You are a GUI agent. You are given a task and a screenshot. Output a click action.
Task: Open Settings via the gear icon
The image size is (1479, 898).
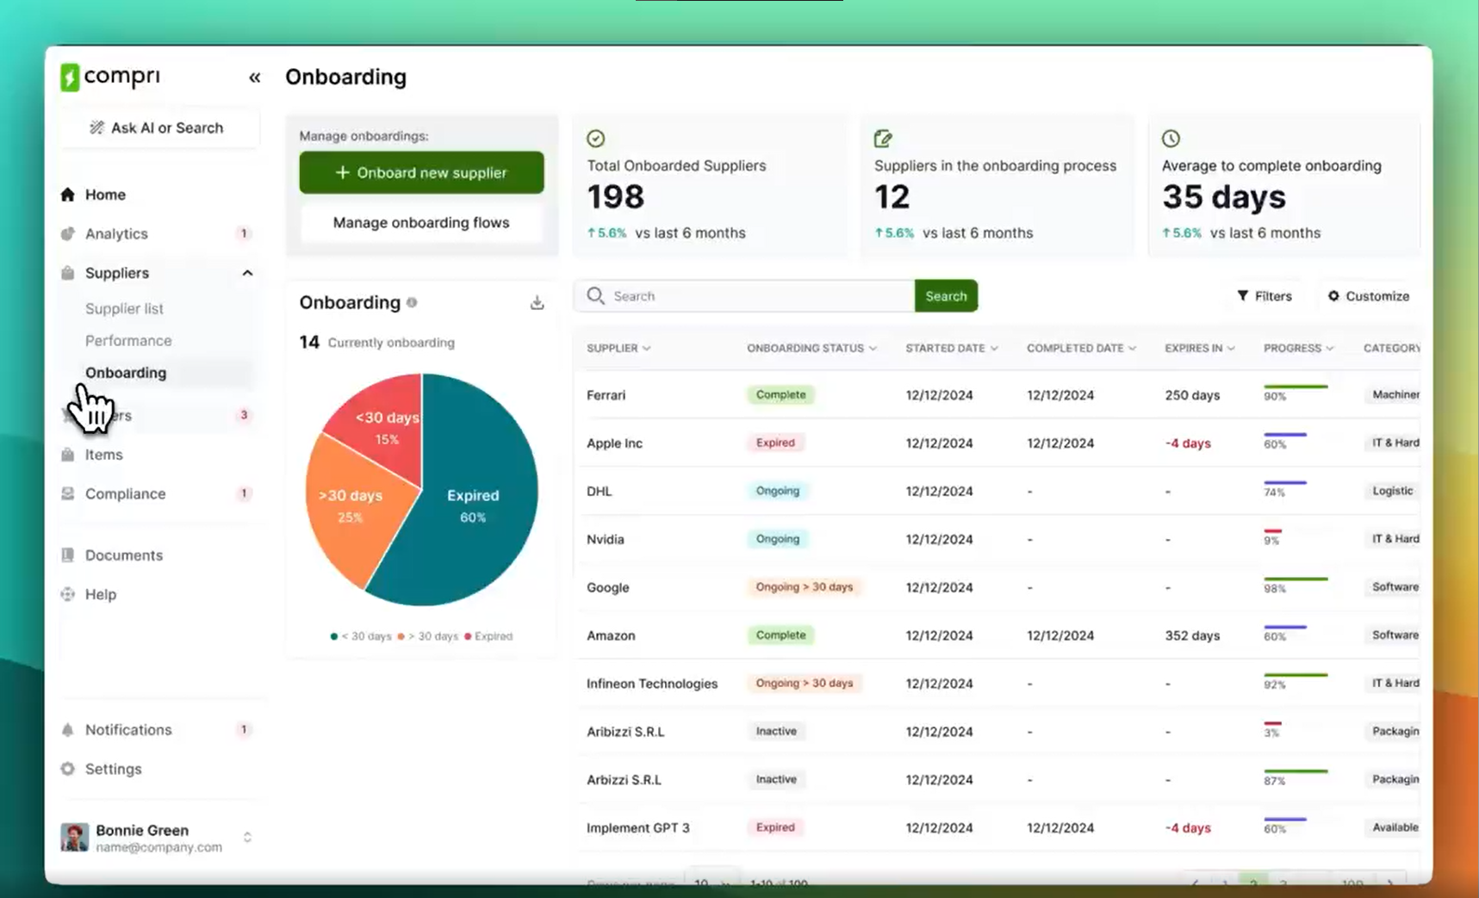(68, 770)
